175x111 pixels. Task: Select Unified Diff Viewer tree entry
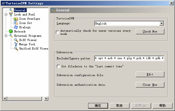tap(34, 48)
